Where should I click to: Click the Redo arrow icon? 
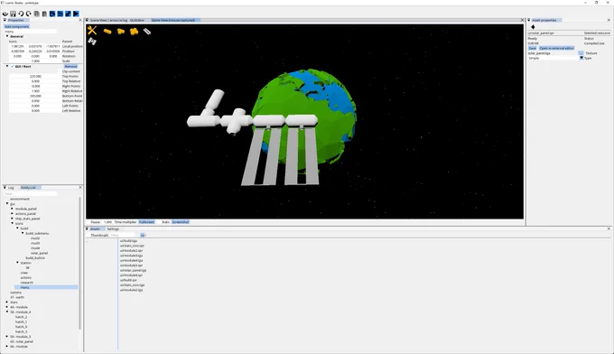(29, 14)
